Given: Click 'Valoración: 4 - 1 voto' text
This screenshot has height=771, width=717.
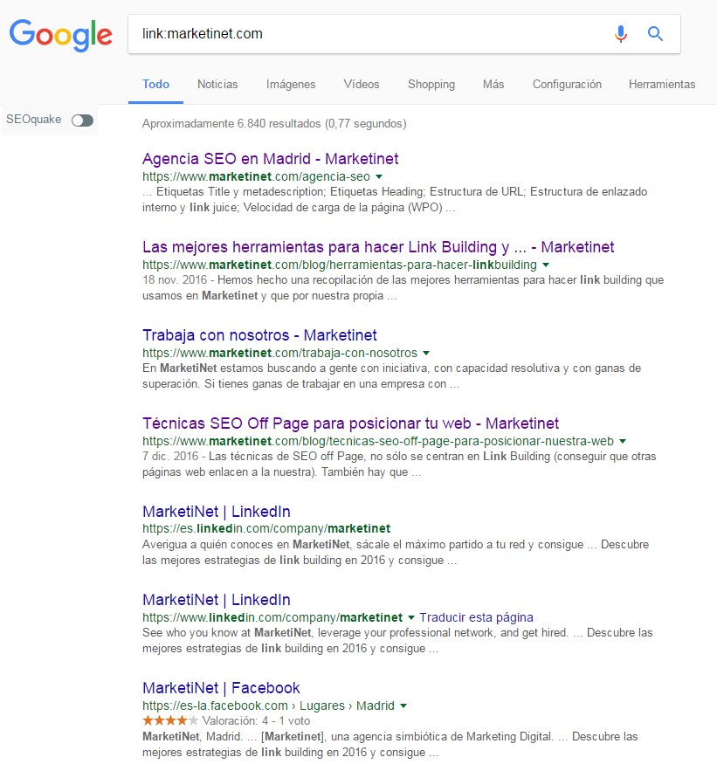Looking at the screenshot, I should point(256,721).
